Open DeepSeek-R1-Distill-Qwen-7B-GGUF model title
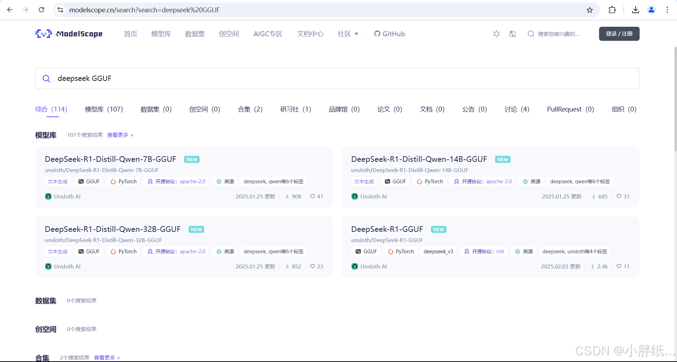 point(111,159)
